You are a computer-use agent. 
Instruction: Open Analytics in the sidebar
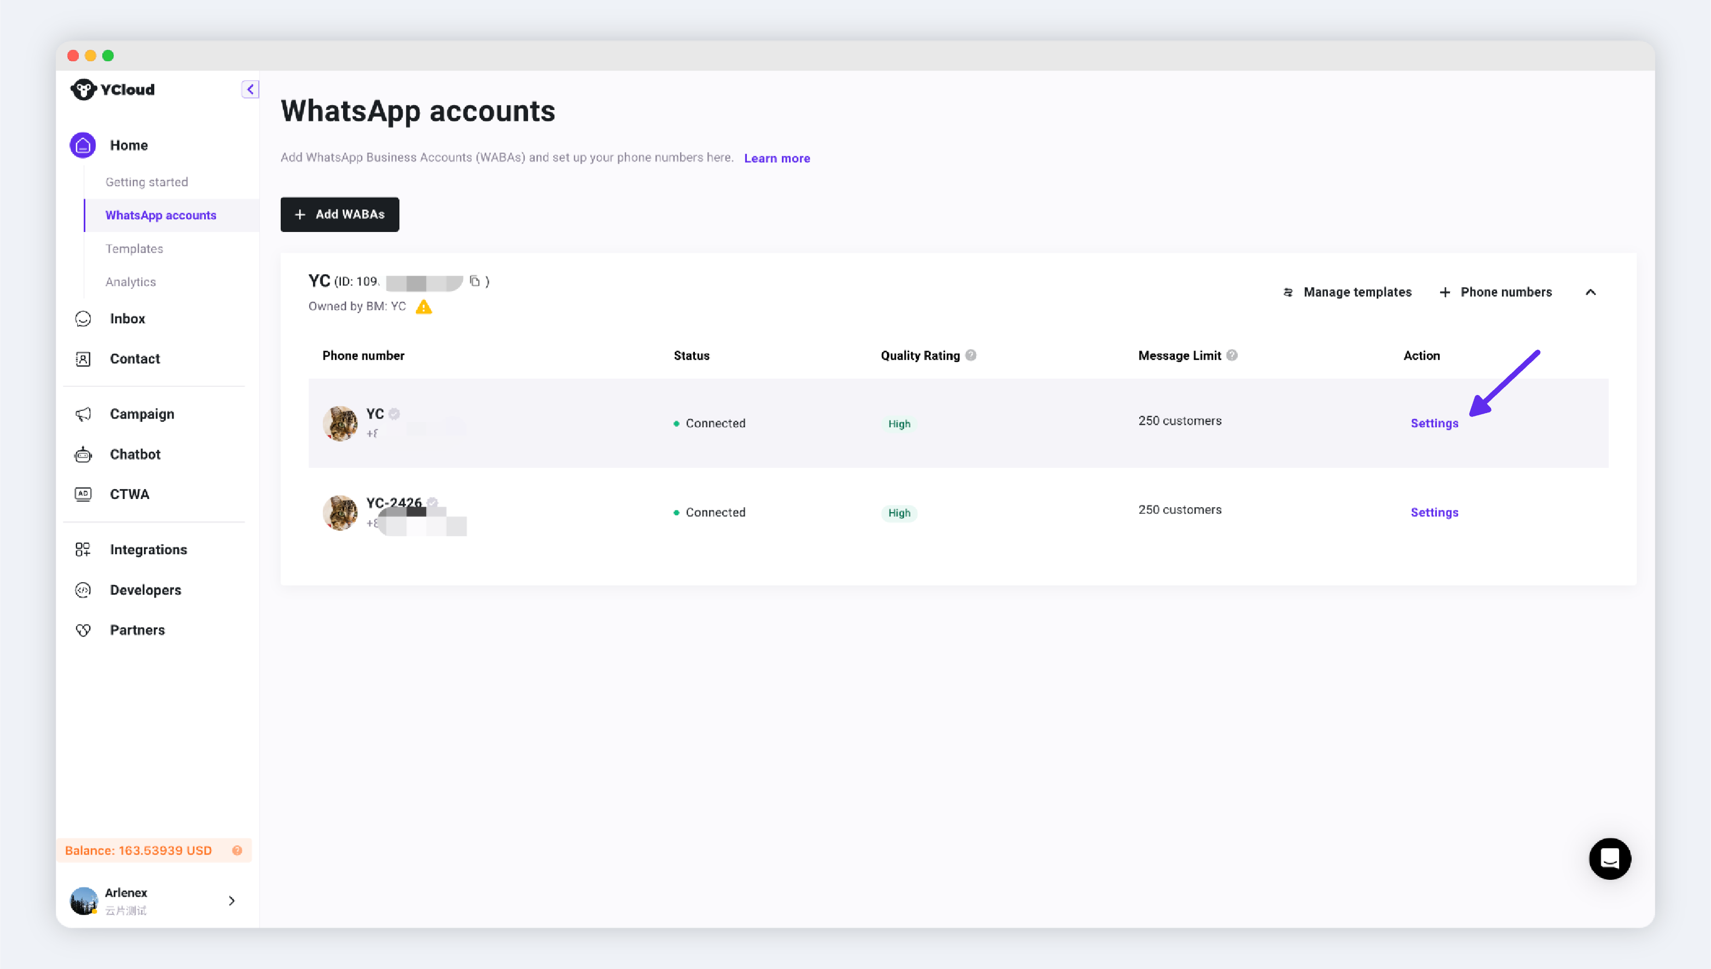(130, 282)
